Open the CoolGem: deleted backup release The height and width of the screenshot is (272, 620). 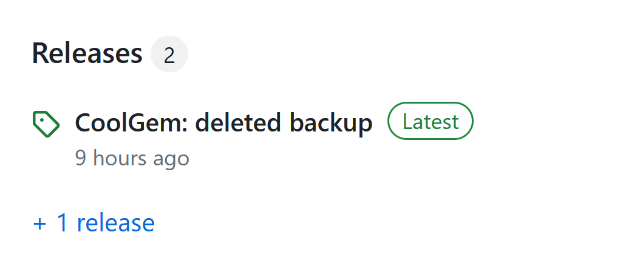pyautogui.click(x=223, y=123)
